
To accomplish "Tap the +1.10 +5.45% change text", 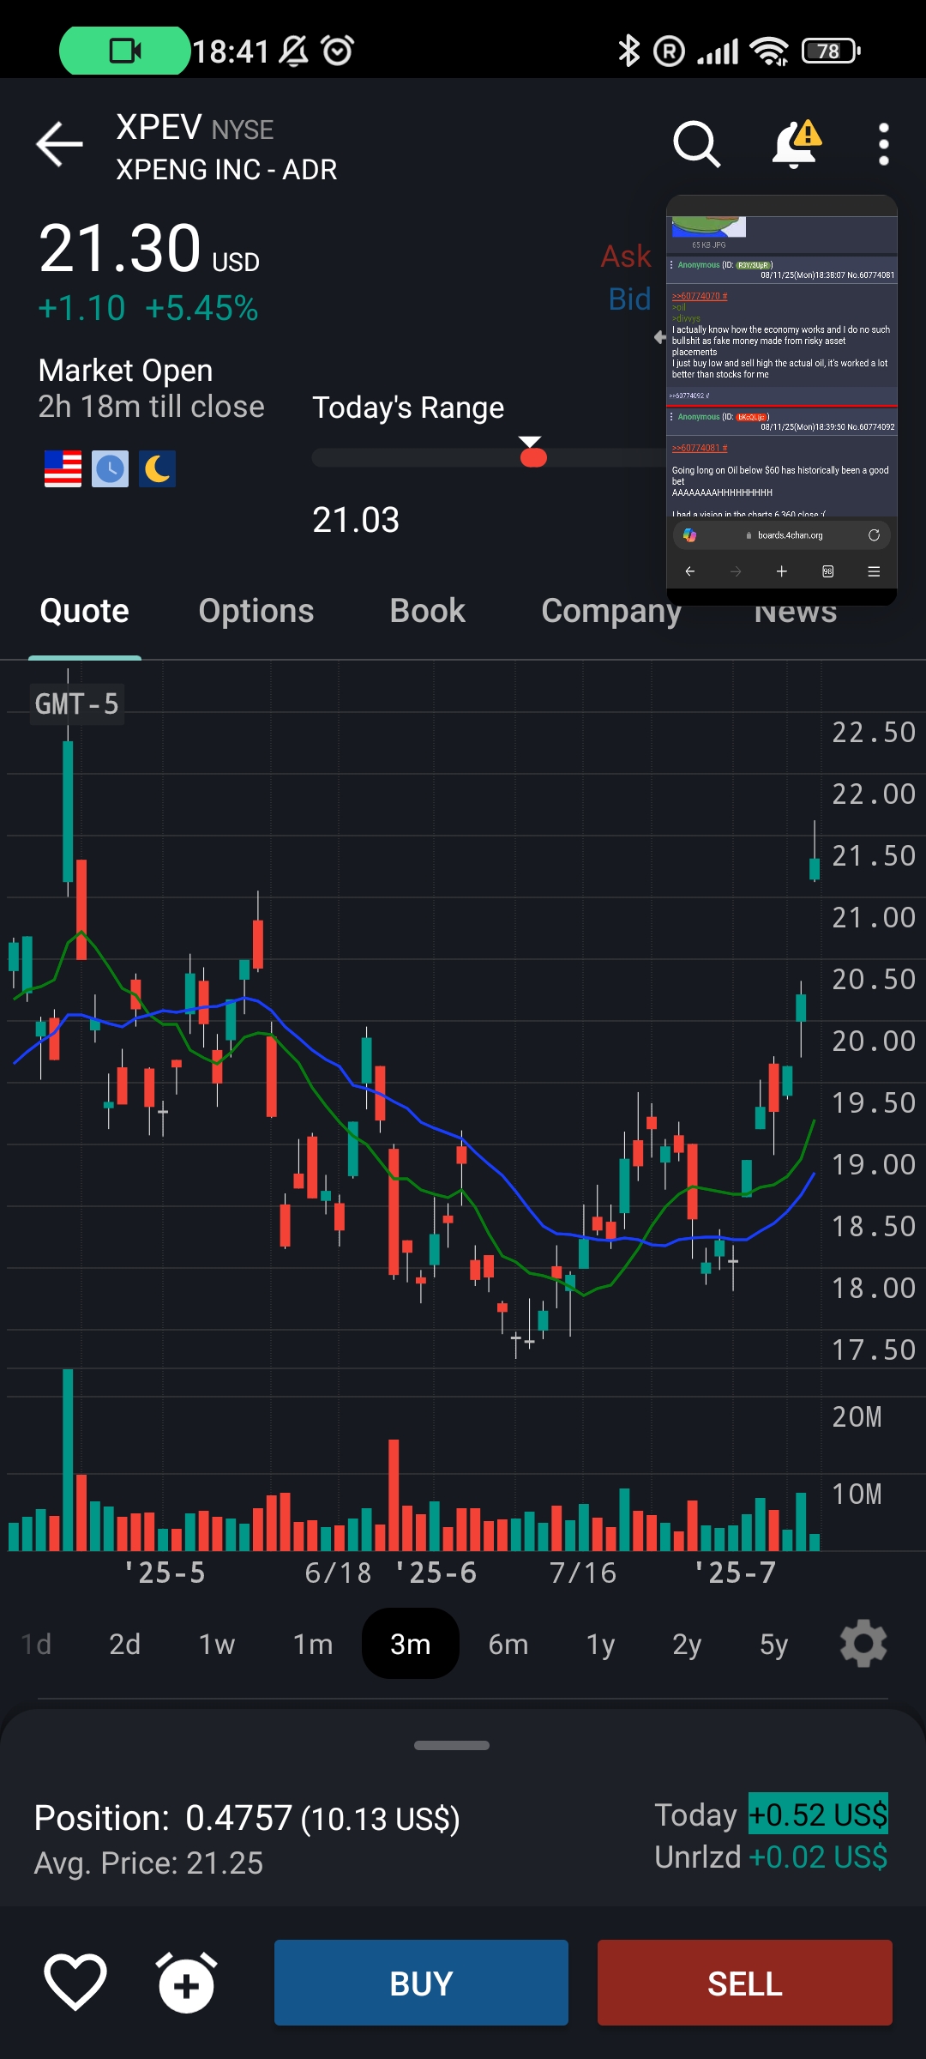I will (148, 309).
